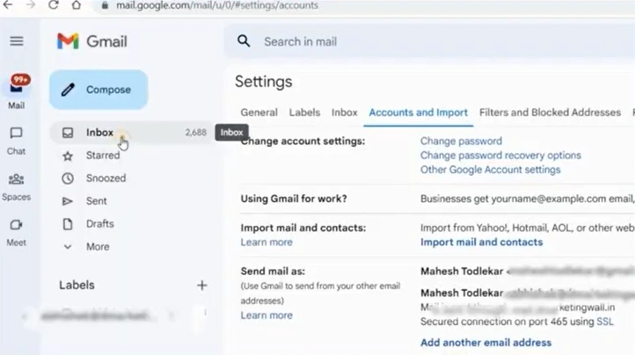Open Mail in the left rail
This screenshot has height=355, width=635.
[x=17, y=92]
